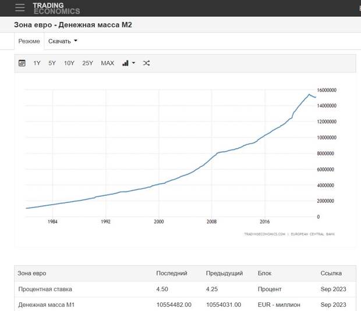
Task: Open the Скачать dropdown menu
Action: pyautogui.click(x=63, y=41)
